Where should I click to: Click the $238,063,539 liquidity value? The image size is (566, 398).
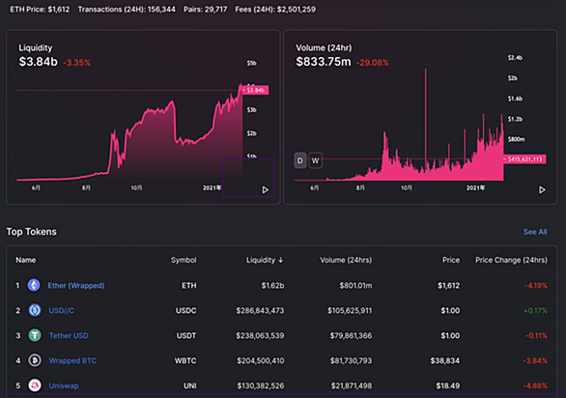[x=260, y=336]
